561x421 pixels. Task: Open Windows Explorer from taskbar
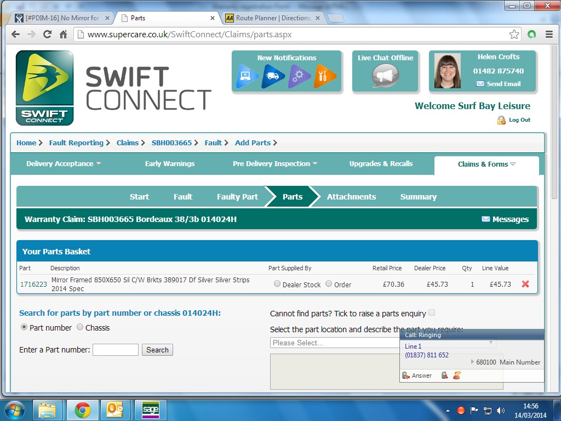pyautogui.click(x=48, y=410)
